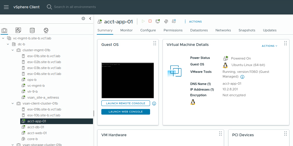Open Virtual Machine Details ACTIONS dropdown
The width and height of the screenshot is (293, 146).
coord(269,46)
